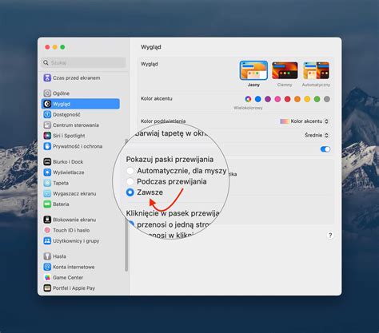Close the settings window with red button
The image size is (379, 333).
(x=47, y=47)
